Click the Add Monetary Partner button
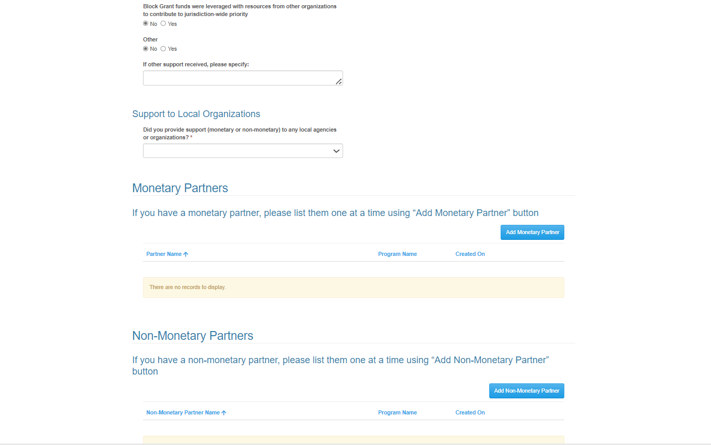The width and height of the screenshot is (711, 445). pyautogui.click(x=532, y=233)
